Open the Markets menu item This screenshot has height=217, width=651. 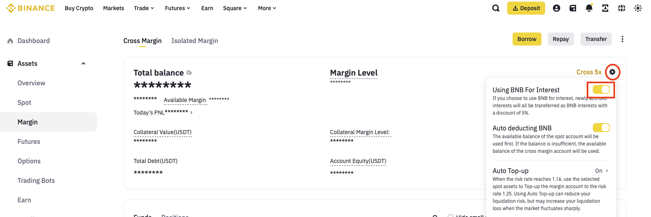pyautogui.click(x=114, y=8)
